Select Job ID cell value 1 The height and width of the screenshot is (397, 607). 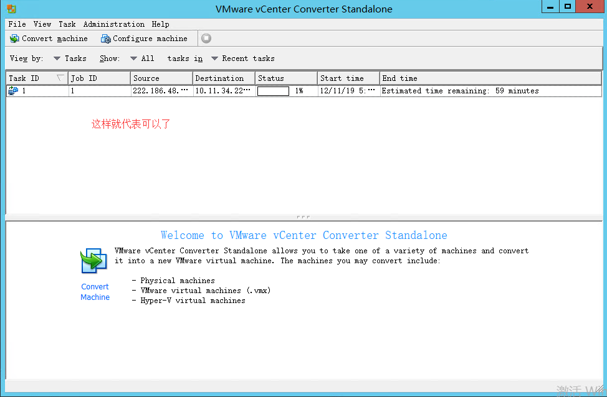coord(72,91)
